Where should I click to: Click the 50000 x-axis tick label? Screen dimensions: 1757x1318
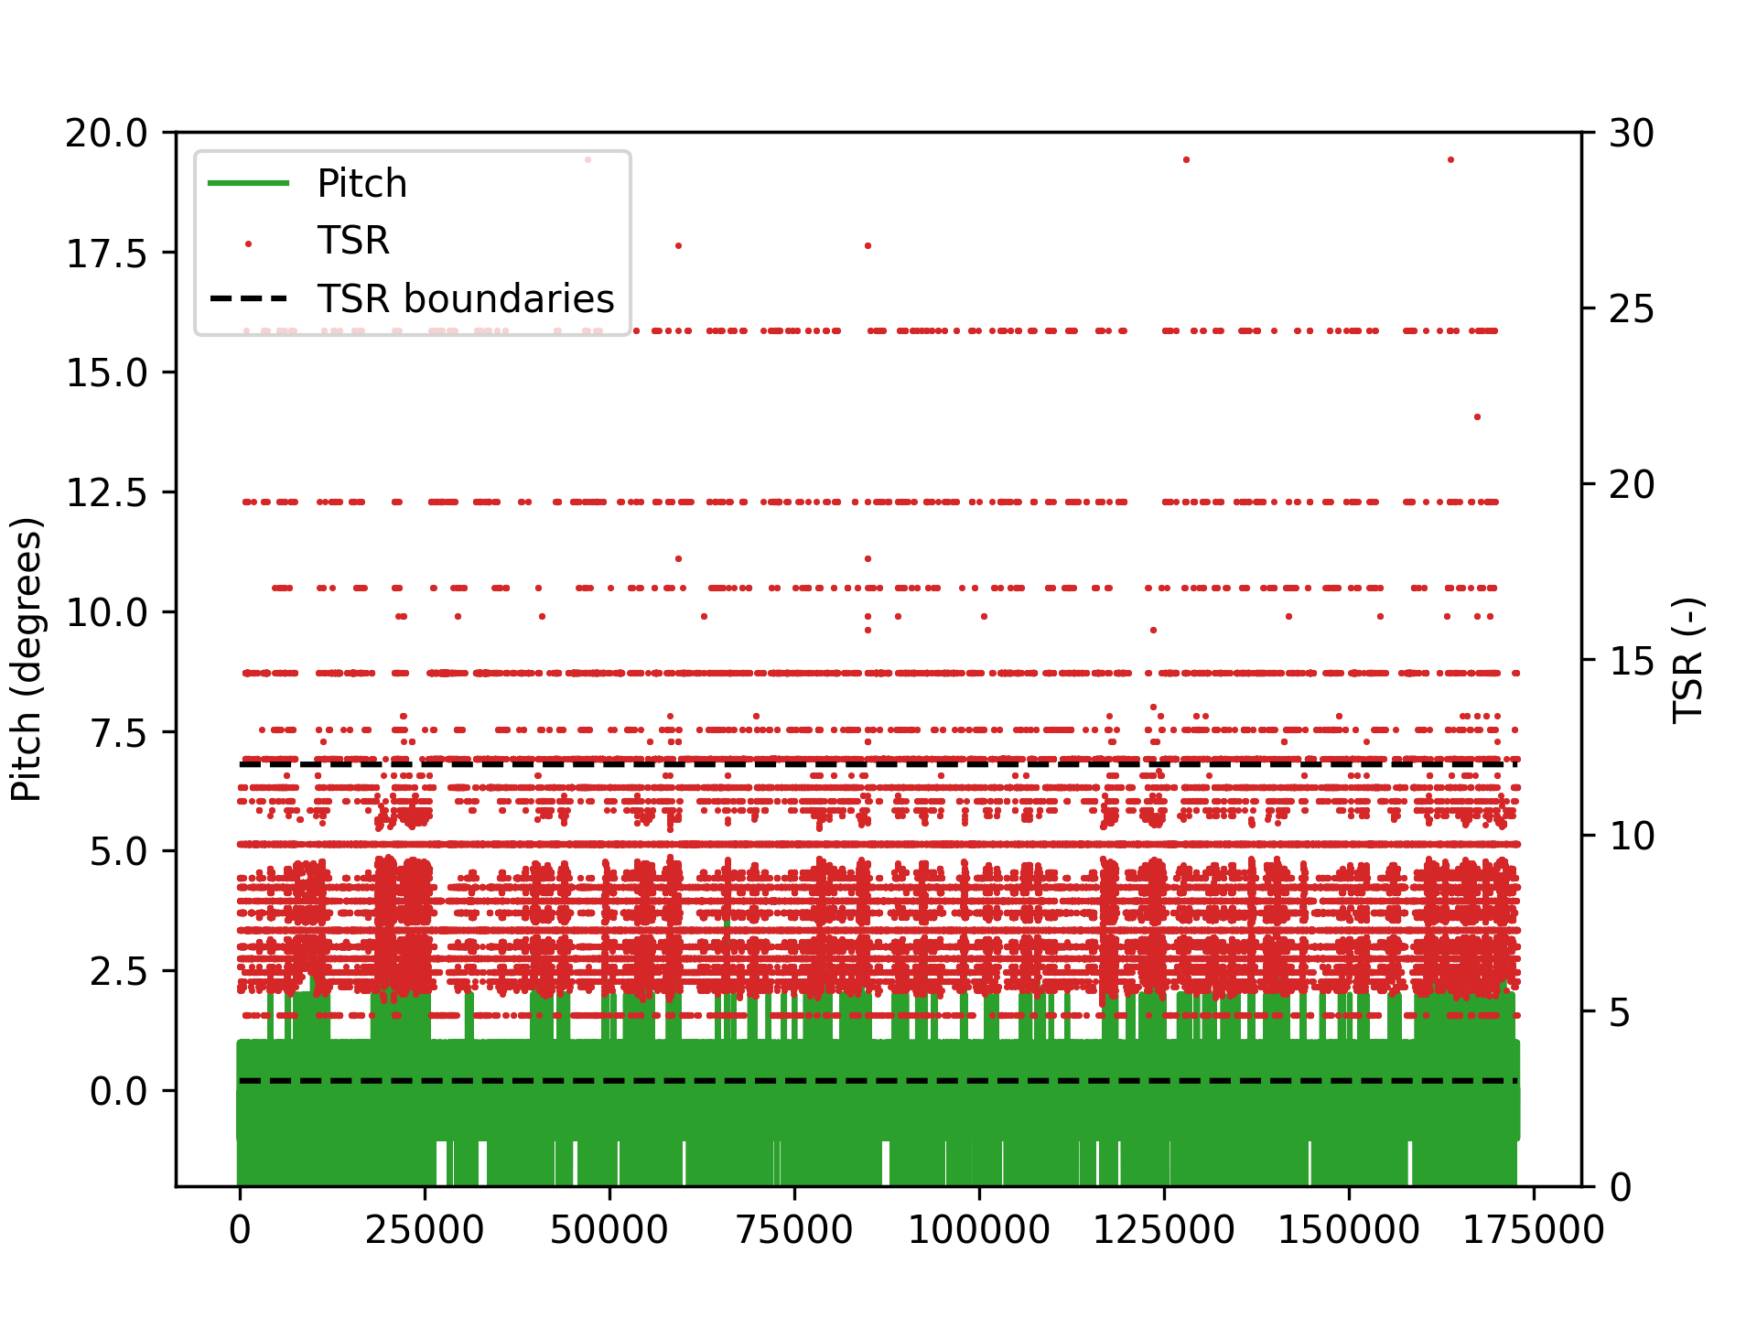pyautogui.click(x=609, y=1230)
